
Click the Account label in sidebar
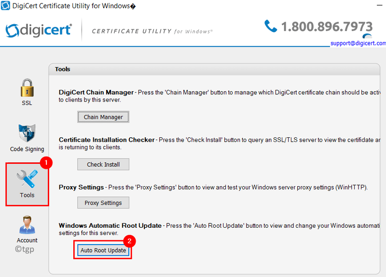click(27, 240)
